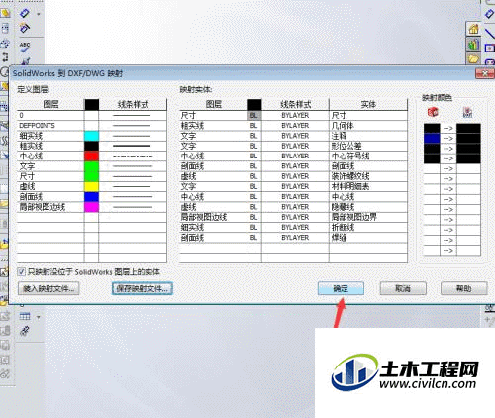Viewport: 495px width, 418px height.
Task: Click the yellow swatch in 虚线 row of 定义图层
Action: pyautogui.click(x=91, y=186)
